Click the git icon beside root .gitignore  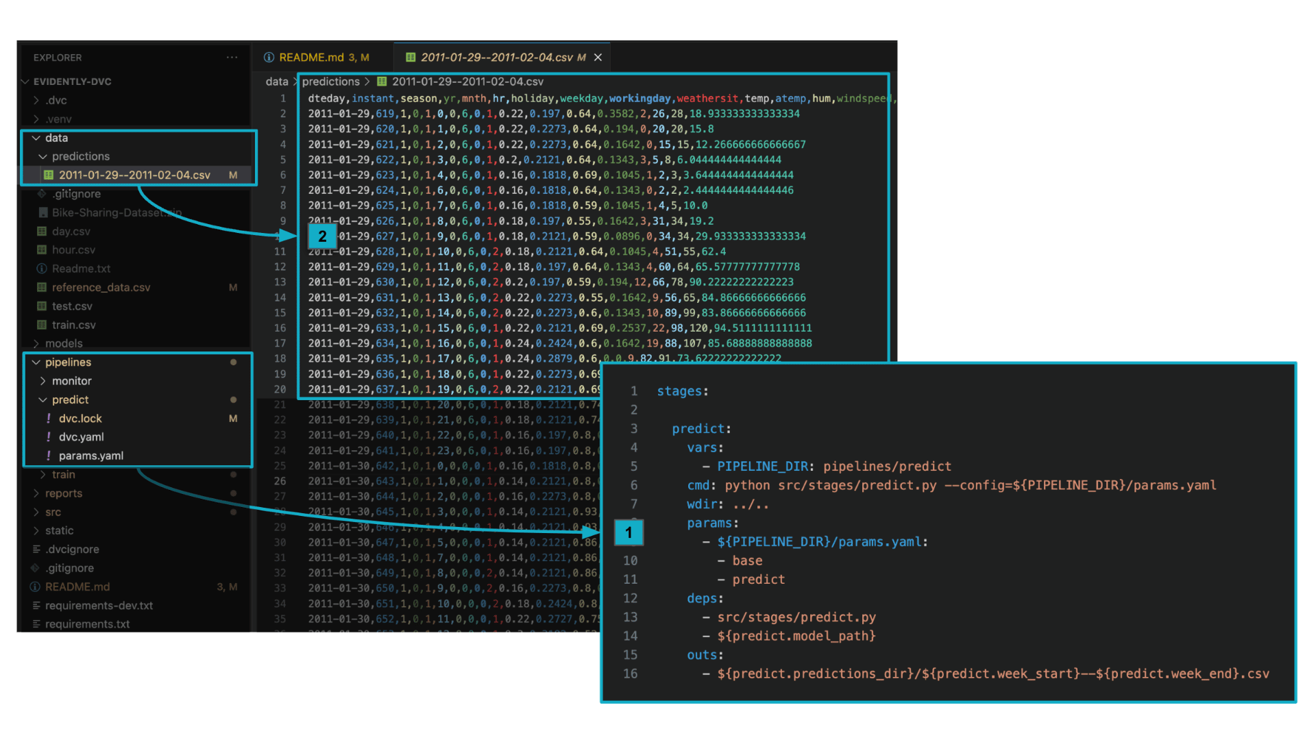35,568
